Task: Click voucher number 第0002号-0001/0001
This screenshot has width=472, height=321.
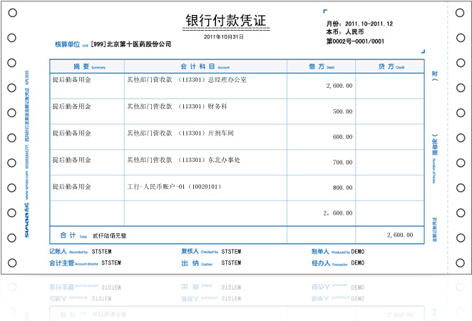Action: tap(355, 41)
